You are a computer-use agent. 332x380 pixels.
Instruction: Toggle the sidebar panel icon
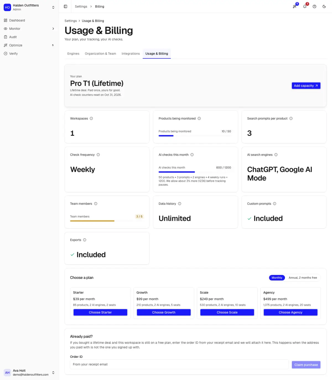click(66, 6)
